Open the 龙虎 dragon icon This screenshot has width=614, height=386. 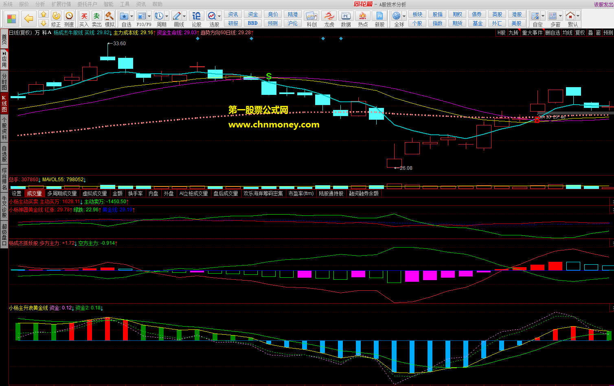329,16
